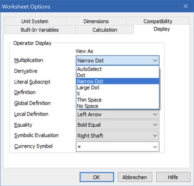Open help via the Hilfe button

(x=173, y=177)
